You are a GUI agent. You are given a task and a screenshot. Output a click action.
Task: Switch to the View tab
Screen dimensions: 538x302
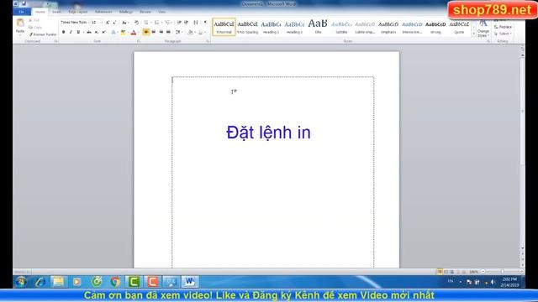point(161,12)
